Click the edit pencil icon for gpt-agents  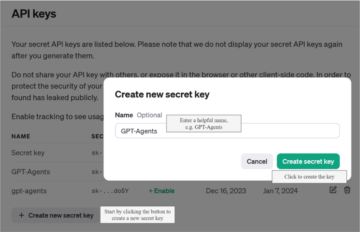point(333,190)
